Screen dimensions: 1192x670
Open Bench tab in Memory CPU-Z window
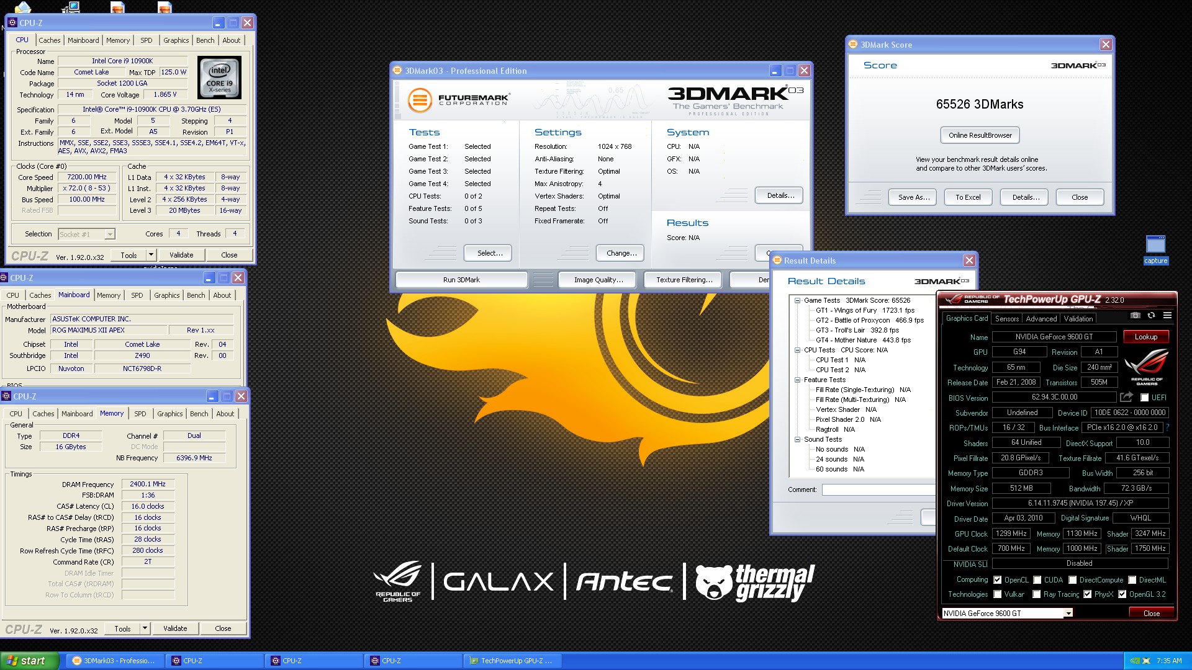click(x=199, y=414)
